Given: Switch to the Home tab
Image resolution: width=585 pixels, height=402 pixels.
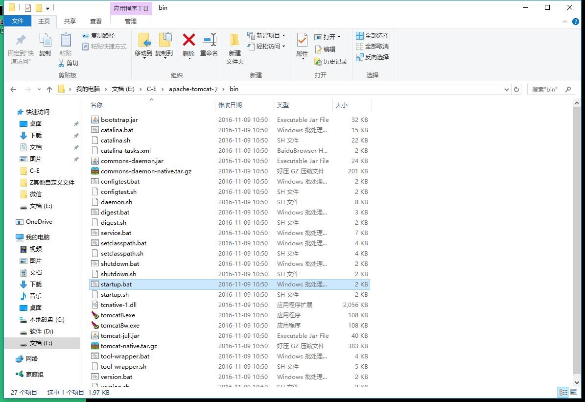Looking at the screenshot, I should coord(44,21).
